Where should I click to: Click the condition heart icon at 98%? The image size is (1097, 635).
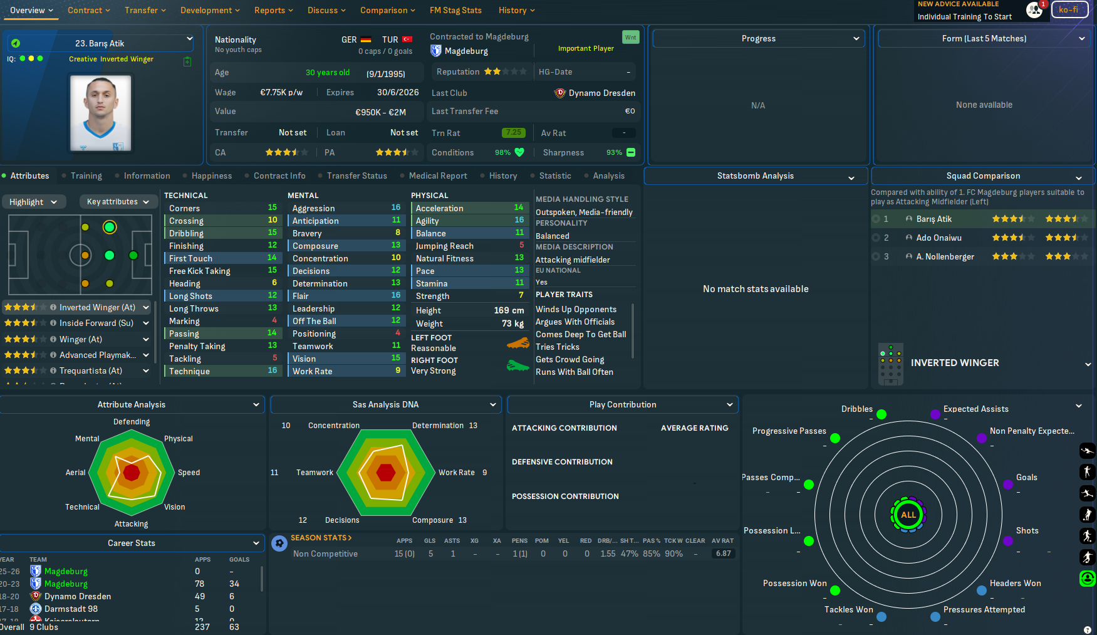coord(519,152)
